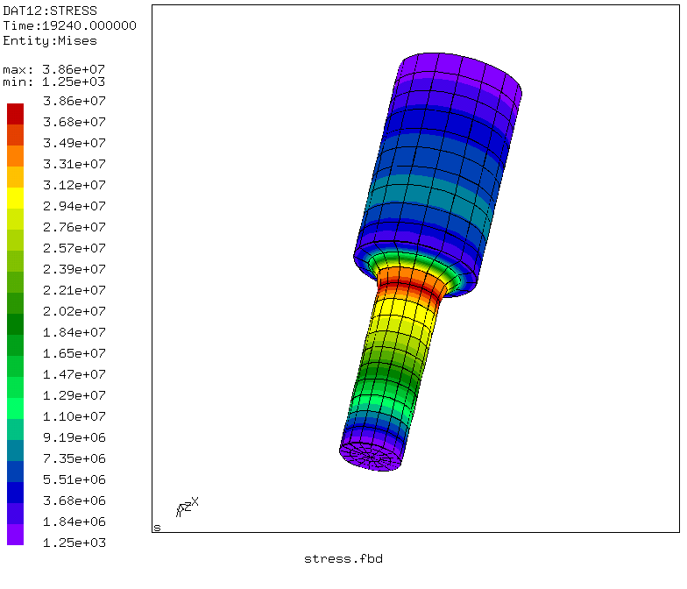Viewport: 687px width, 589px height.
Task: Click the 3.12e+07 legend value
Action: click(x=74, y=185)
